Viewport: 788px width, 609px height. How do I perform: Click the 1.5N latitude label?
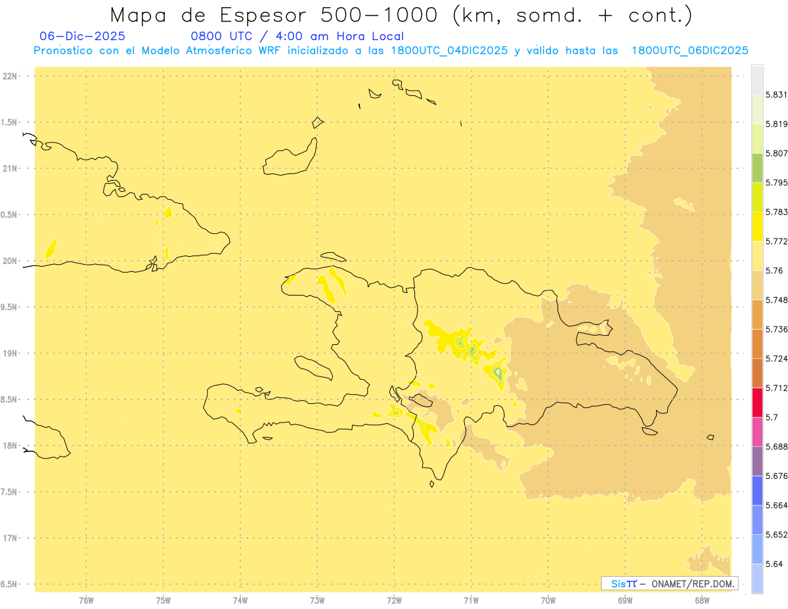point(10,122)
